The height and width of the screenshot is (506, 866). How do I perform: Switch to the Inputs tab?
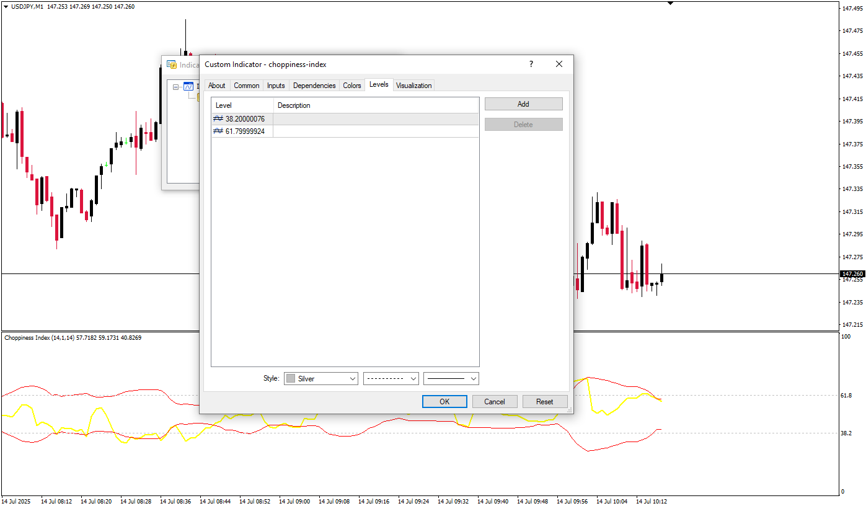(276, 86)
